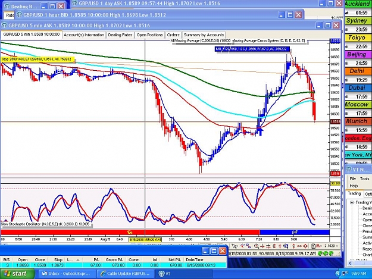Click the B/S column header in positions table
Image resolution: width=372 pixels, height=279 pixels.
click(x=7, y=260)
